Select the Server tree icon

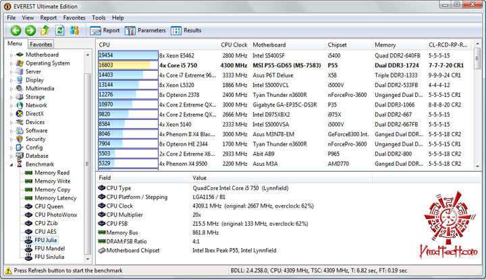[20, 71]
